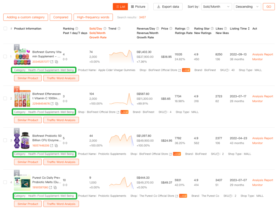Select the checkbox for Purest Co Daily row

pos(5,182)
